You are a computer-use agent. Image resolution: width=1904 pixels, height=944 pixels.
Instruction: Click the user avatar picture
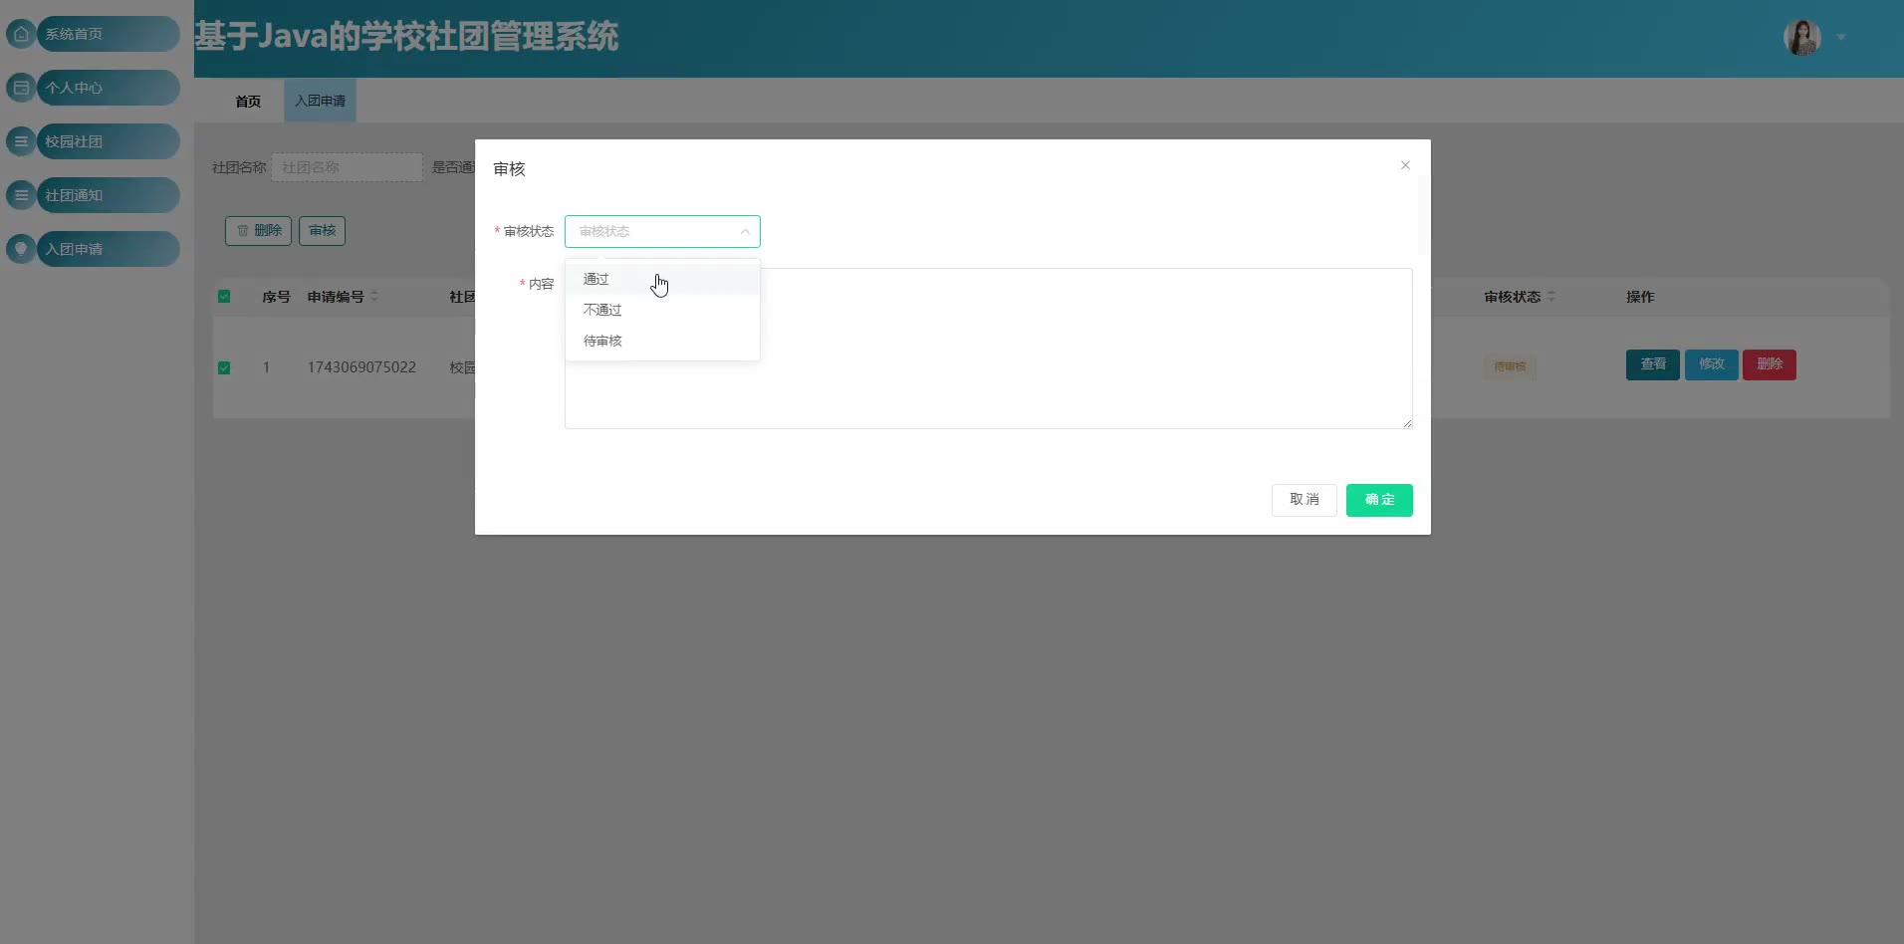(1801, 38)
